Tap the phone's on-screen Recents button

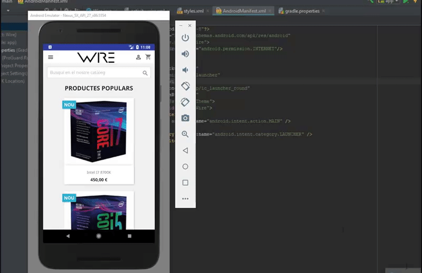tap(129, 236)
